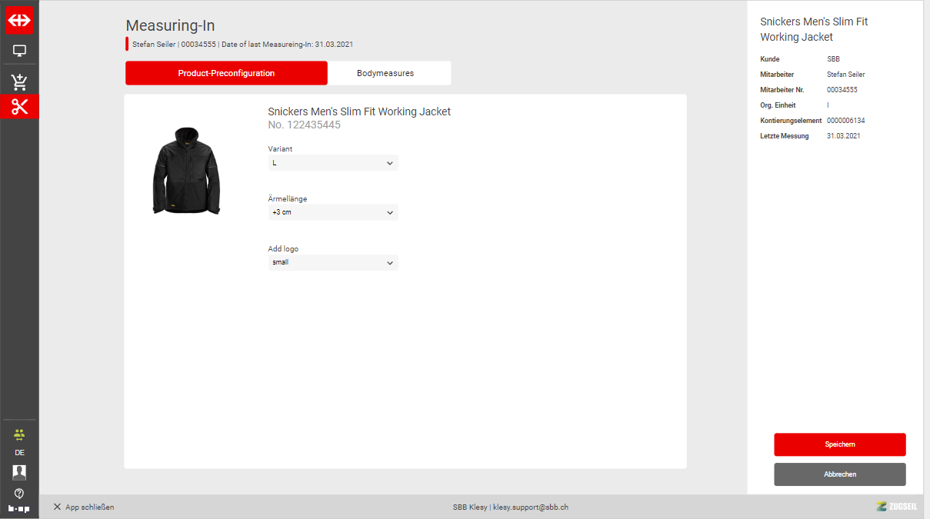Screen dimensions: 930x519
Task: Open the help question mark icon
Action: (19, 493)
